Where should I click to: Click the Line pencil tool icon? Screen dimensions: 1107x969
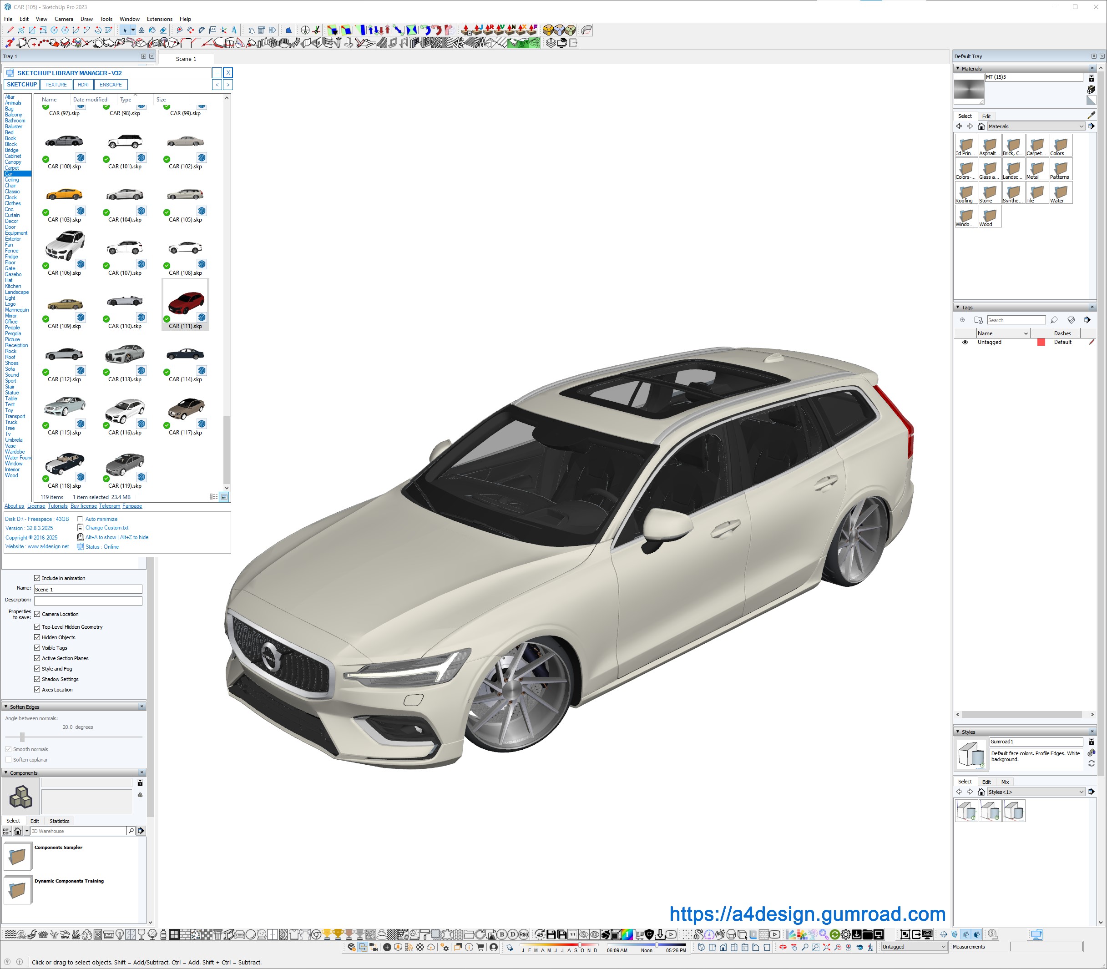click(10, 30)
